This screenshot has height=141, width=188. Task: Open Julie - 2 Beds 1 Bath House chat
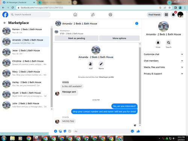click(25, 105)
